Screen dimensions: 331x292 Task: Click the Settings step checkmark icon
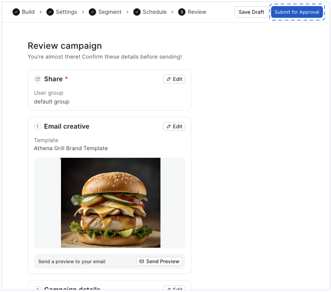pyautogui.click(x=50, y=12)
